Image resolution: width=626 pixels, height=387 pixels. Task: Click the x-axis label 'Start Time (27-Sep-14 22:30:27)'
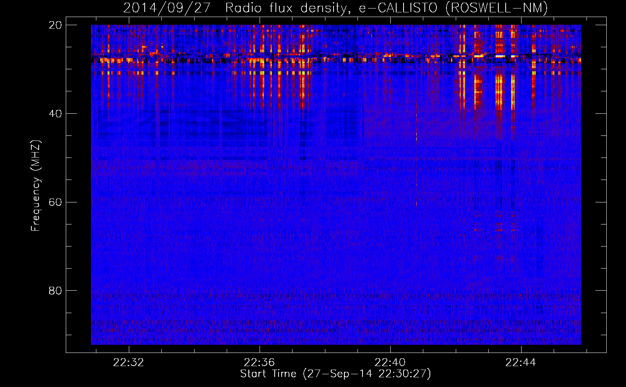(335, 374)
